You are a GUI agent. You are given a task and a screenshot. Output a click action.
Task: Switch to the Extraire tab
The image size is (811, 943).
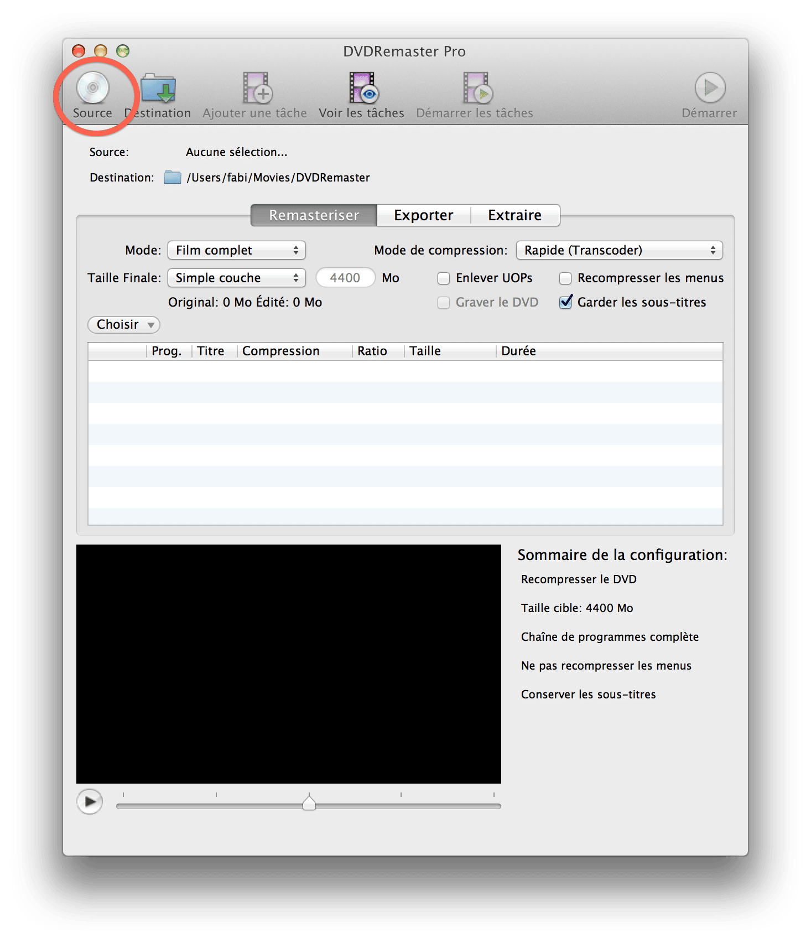pos(515,215)
